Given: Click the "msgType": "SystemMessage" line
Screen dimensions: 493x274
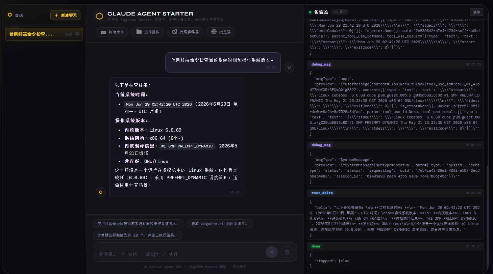Looking at the screenshot, I should point(343,160).
